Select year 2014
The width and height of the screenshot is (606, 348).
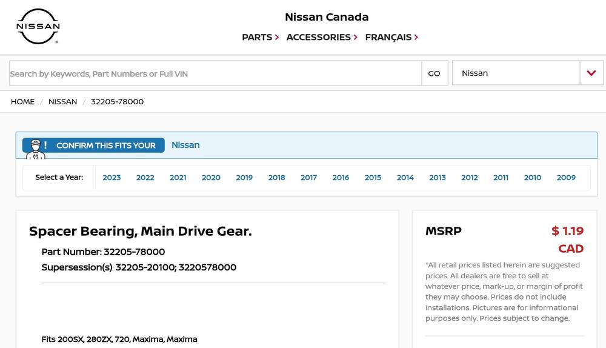405,178
